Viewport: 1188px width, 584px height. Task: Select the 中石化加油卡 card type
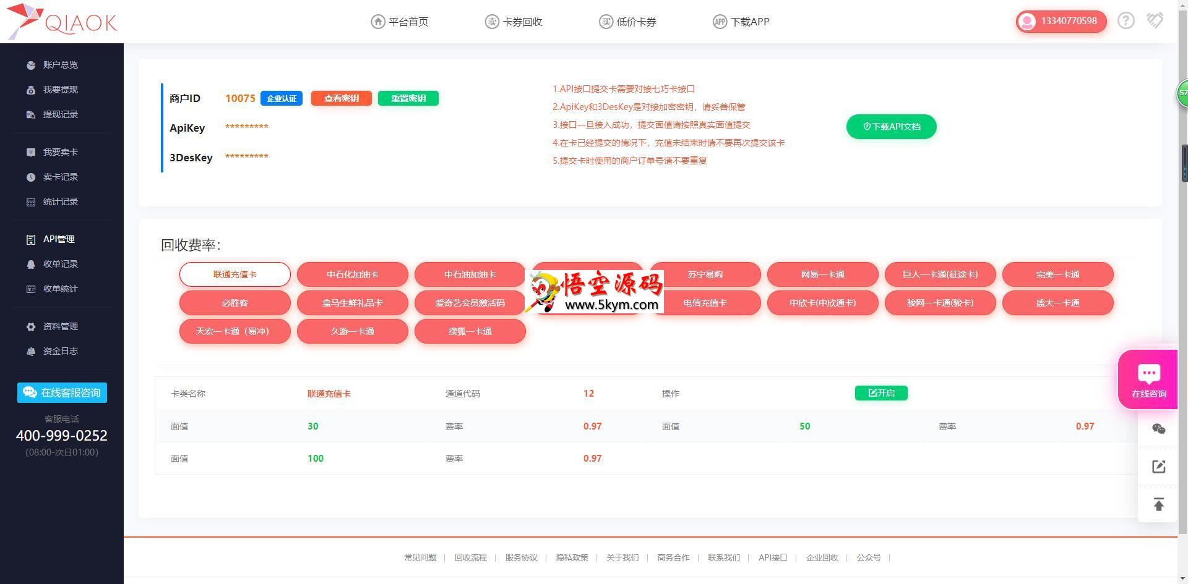click(x=353, y=274)
